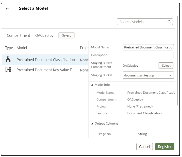Click Select for Staging Bucket Compartment
Viewport: 182px width, 157px height.
tap(166, 66)
